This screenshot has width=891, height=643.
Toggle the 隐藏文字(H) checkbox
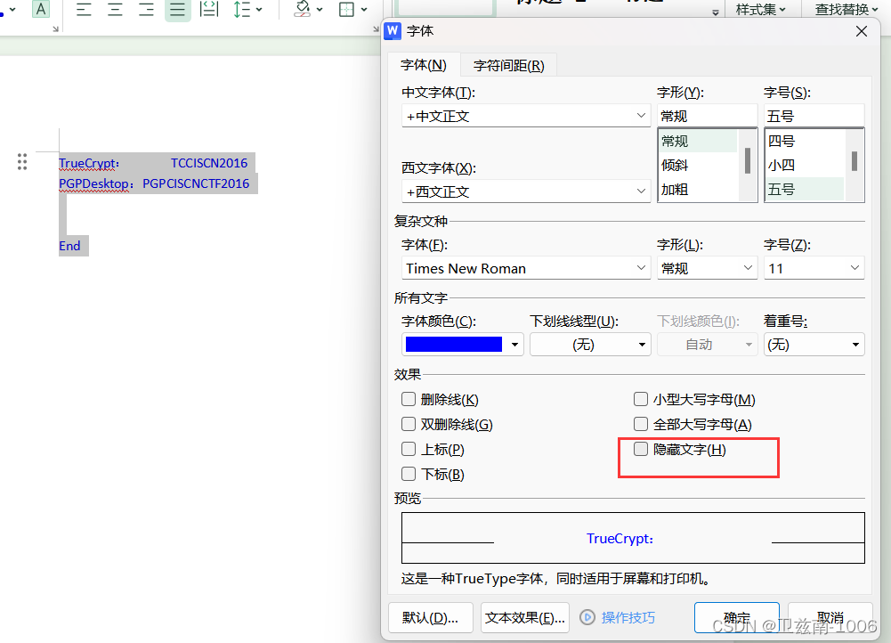[x=641, y=449]
